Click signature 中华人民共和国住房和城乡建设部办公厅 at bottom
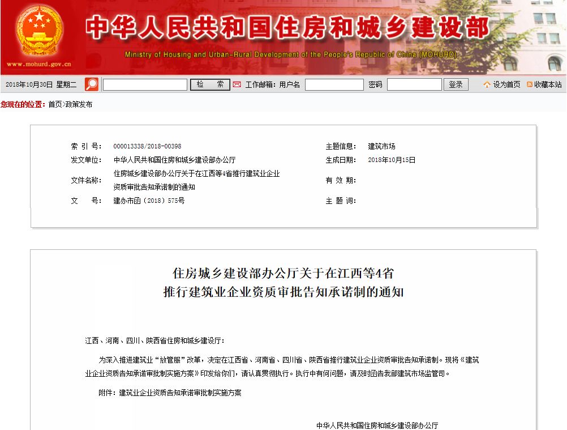The image size is (567, 430). point(377,425)
